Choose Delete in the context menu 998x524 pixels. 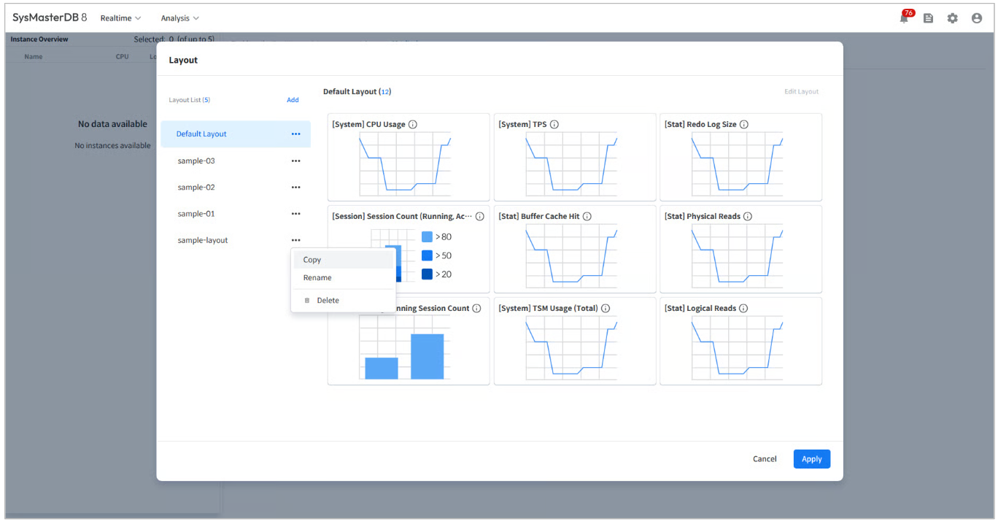[x=328, y=301]
